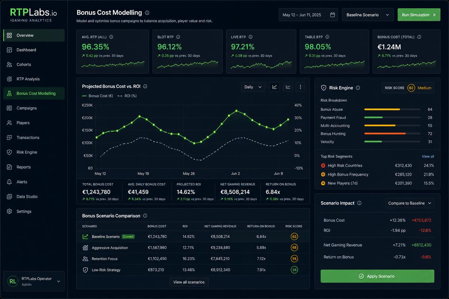Open the Campaigns page
449x299 pixels.
click(x=34, y=108)
